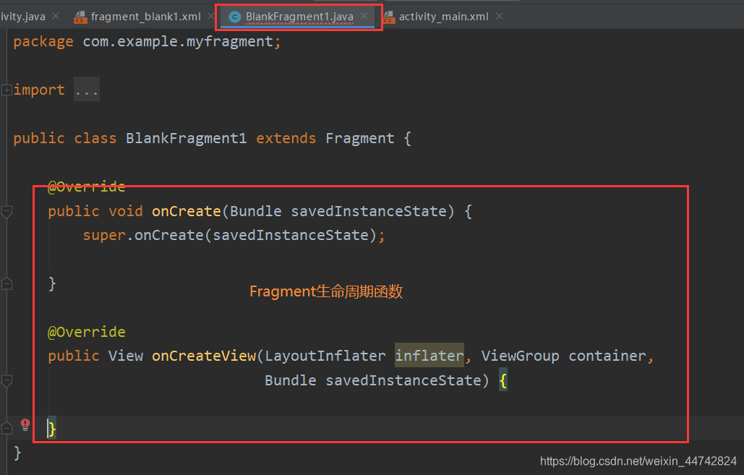Click the activity_main.xml file type icon
Screen dimensions: 744x475
[x=388, y=17]
